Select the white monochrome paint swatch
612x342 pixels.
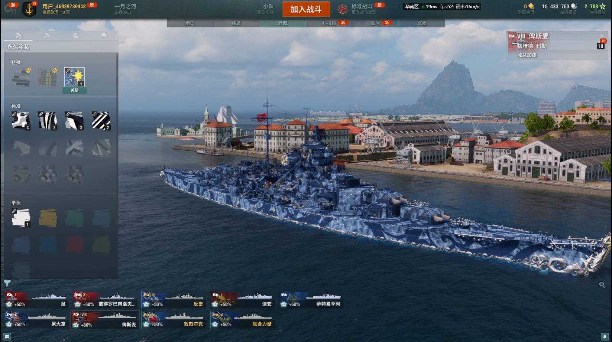21,218
